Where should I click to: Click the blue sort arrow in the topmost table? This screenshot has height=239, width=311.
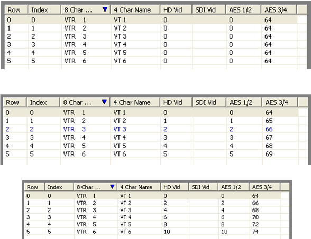click(x=105, y=9)
